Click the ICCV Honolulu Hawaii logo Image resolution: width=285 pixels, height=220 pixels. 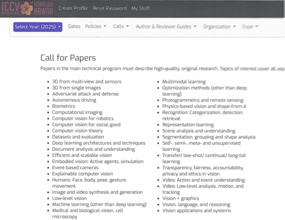pyautogui.click(x=27, y=8)
